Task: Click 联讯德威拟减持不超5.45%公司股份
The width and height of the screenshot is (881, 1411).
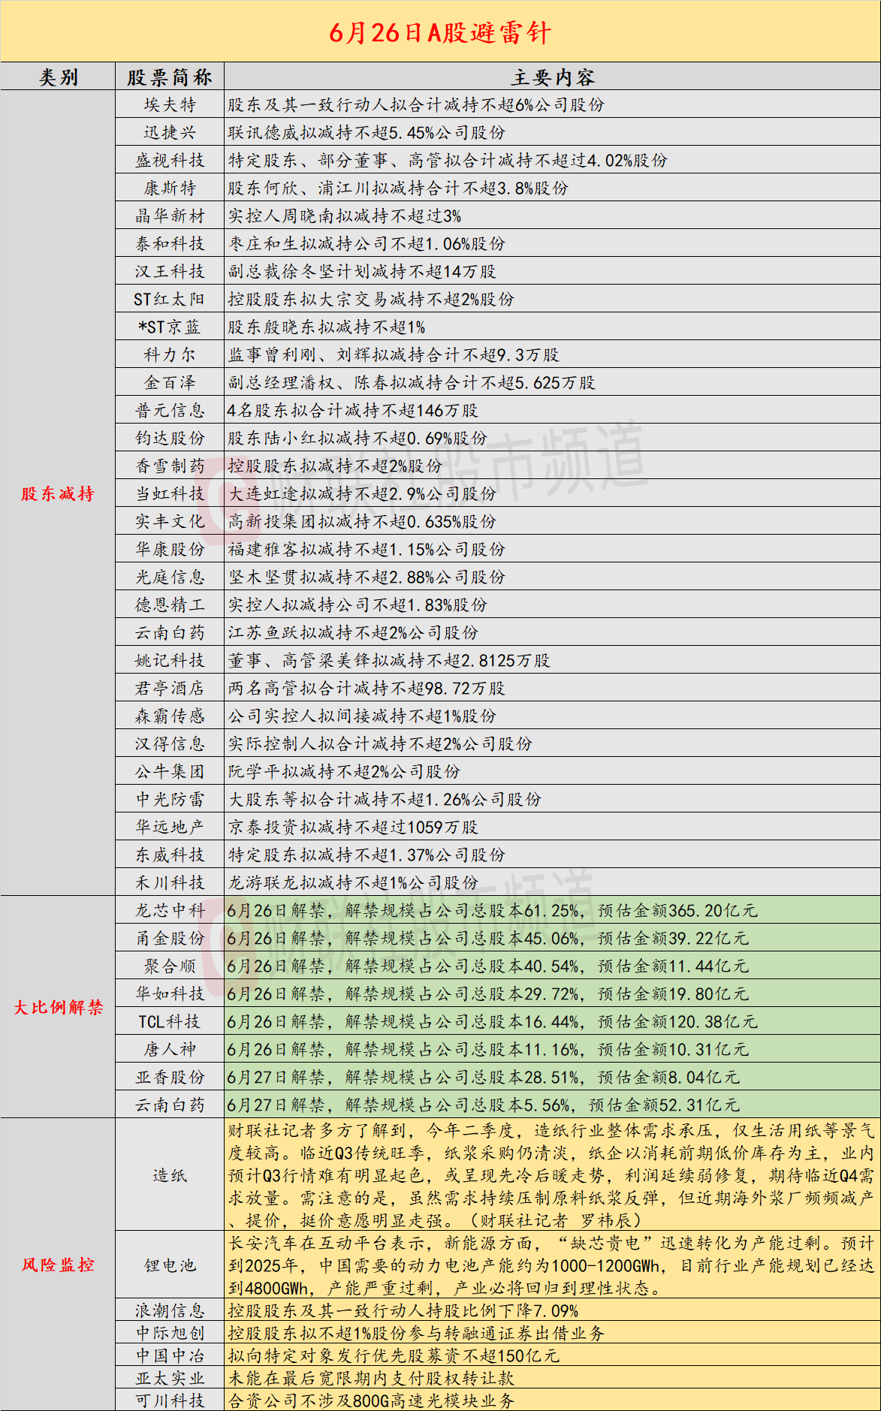Action: pyautogui.click(x=367, y=132)
